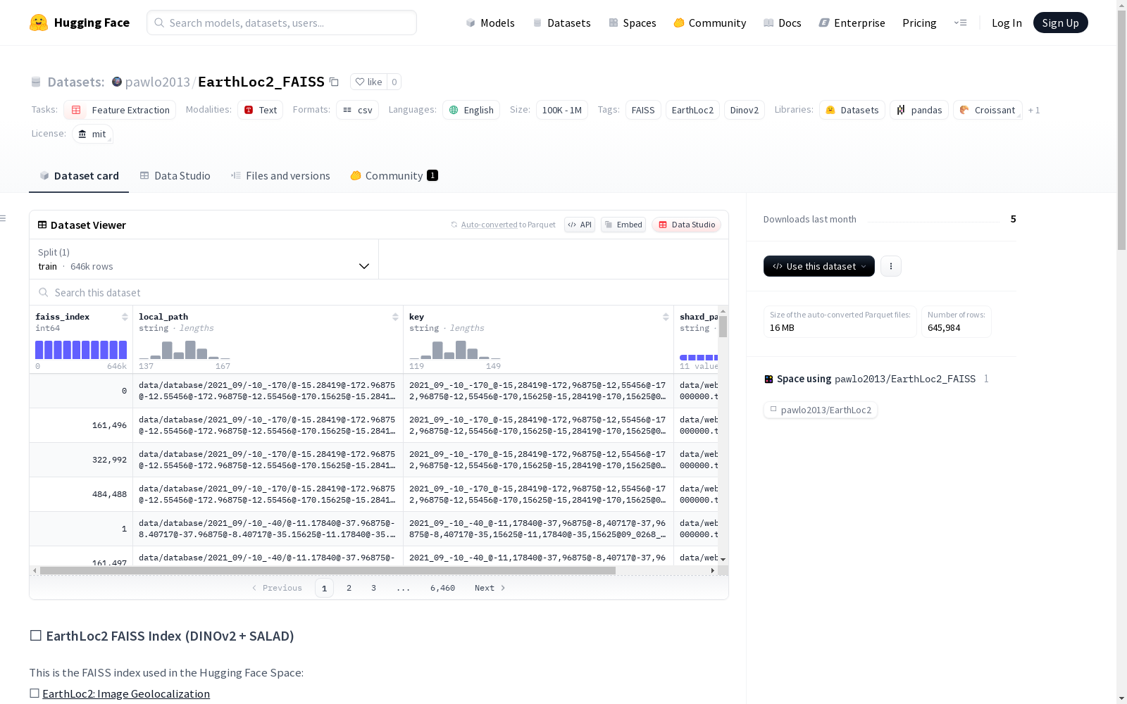
Task: Focus the global search models field
Action: 282,23
